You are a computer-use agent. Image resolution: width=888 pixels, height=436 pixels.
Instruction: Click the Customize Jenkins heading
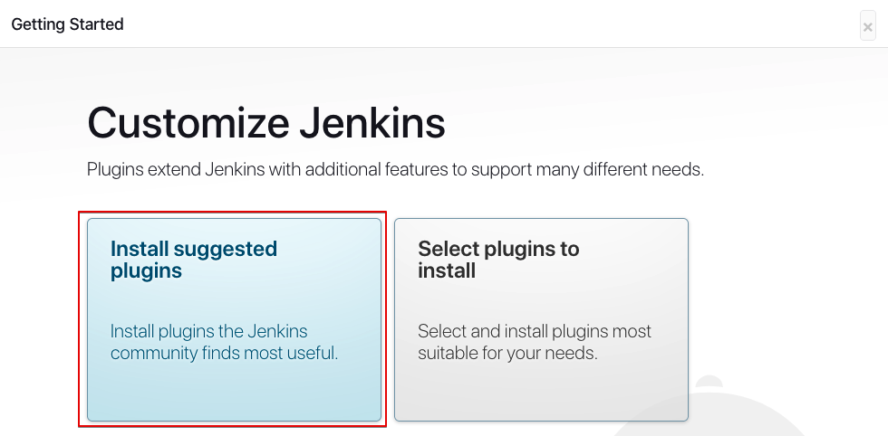click(266, 123)
